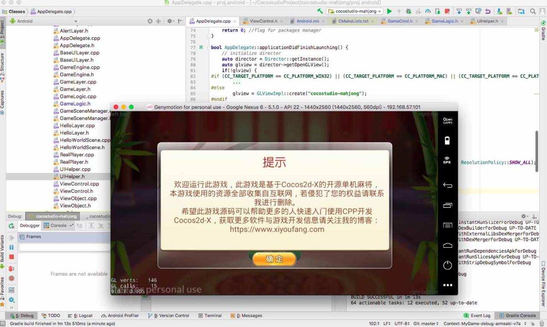Click the Rerun icon in Debug panel
This screenshot has width=547, height=327.
click(x=12, y=226)
